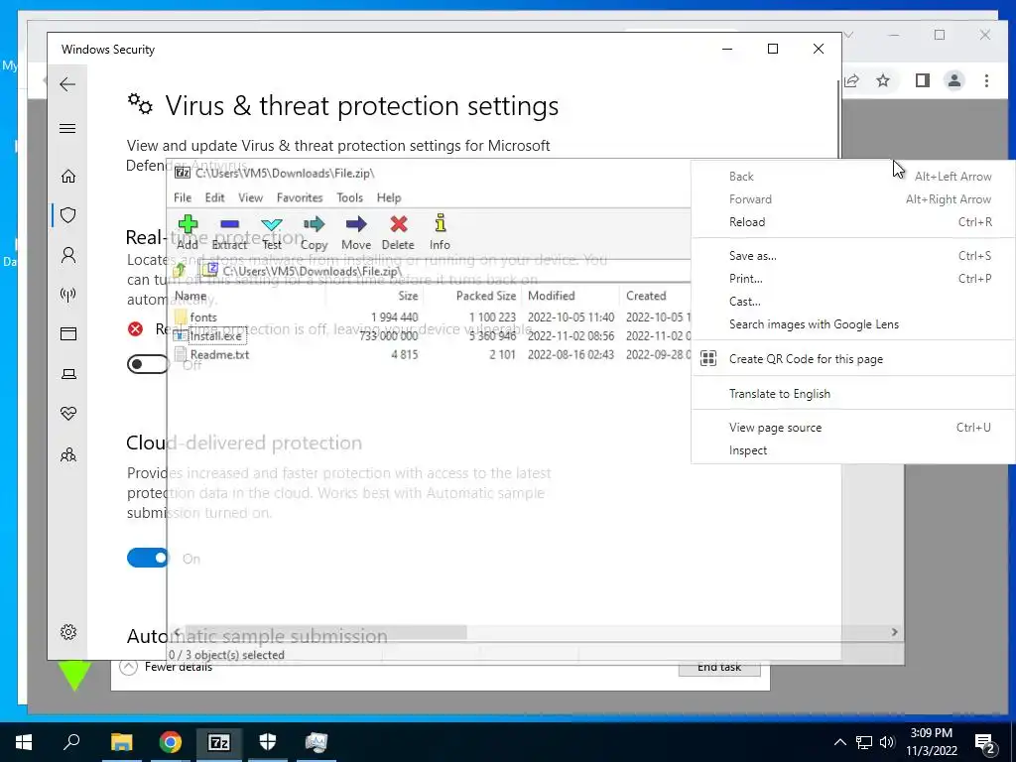1016x762 pixels.
Task: Choose Save as... in context menu
Action: (x=852, y=256)
